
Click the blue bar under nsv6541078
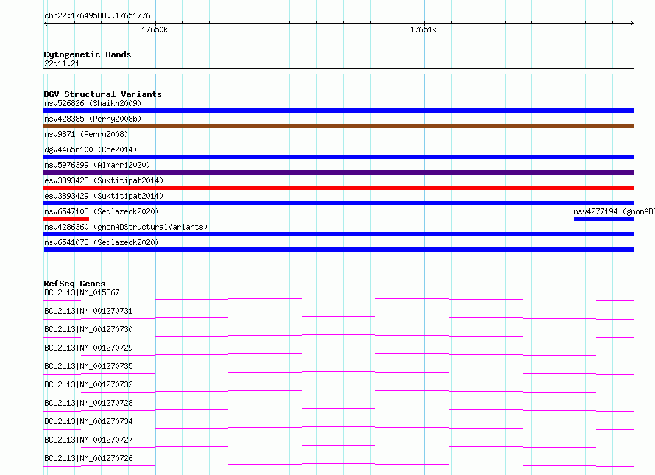tap(339, 250)
